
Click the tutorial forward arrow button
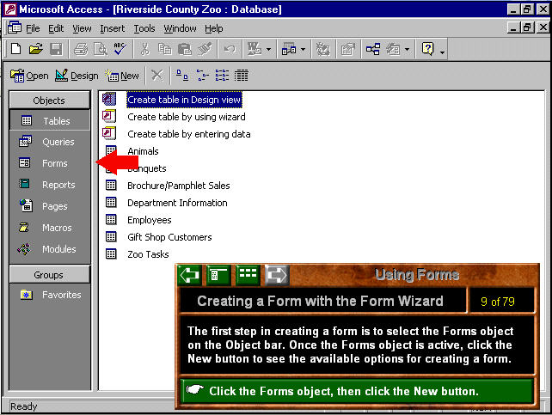[x=277, y=275]
